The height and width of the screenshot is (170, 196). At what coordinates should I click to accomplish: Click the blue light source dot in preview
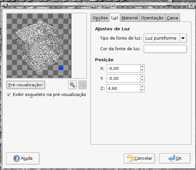61,68
